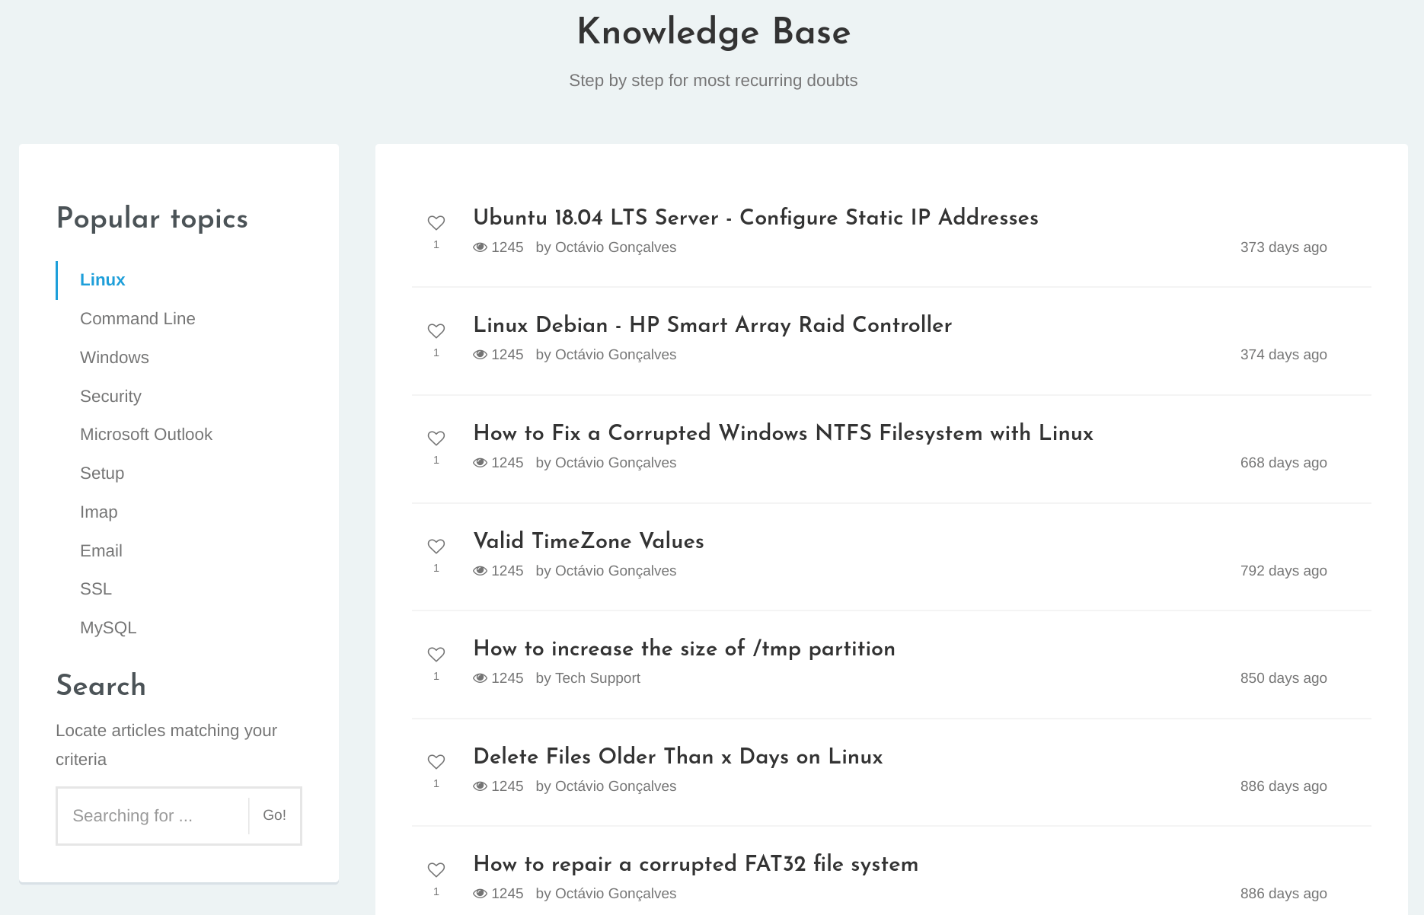Open the Security topic
Screen dimensions: 1424x915
(x=110, y=397)
